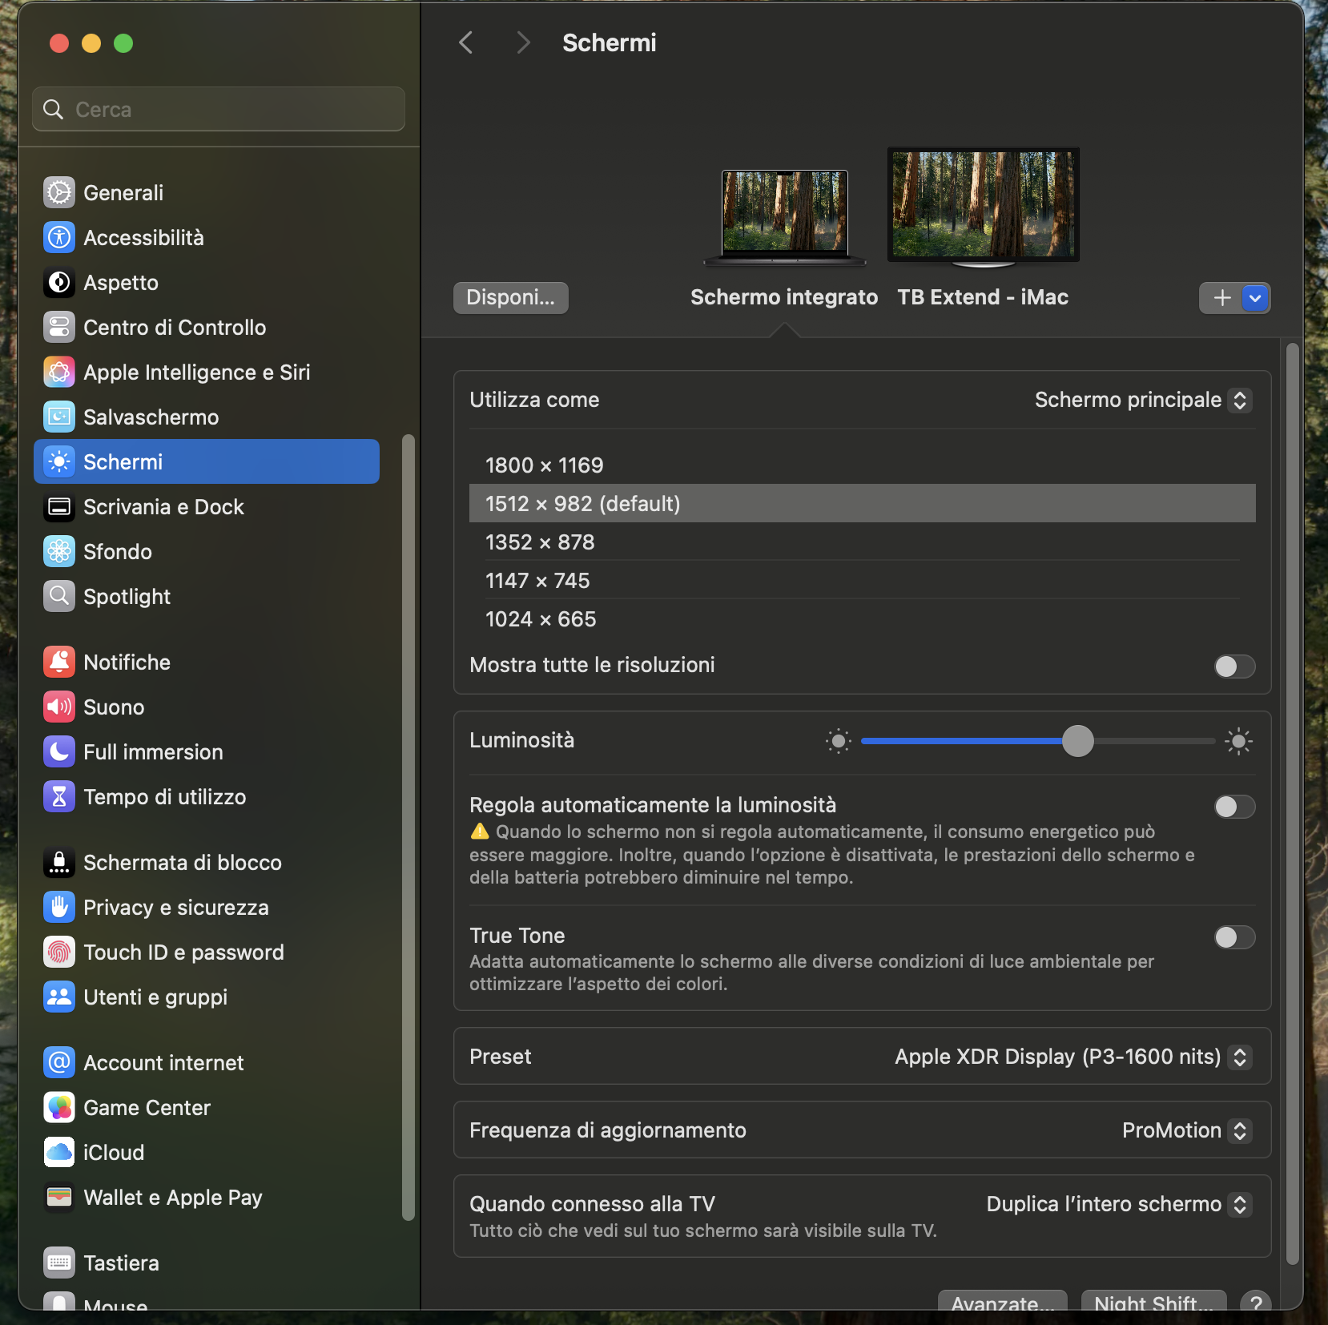Open Accessibilità icon in sidebar

[x=59, y=237]
